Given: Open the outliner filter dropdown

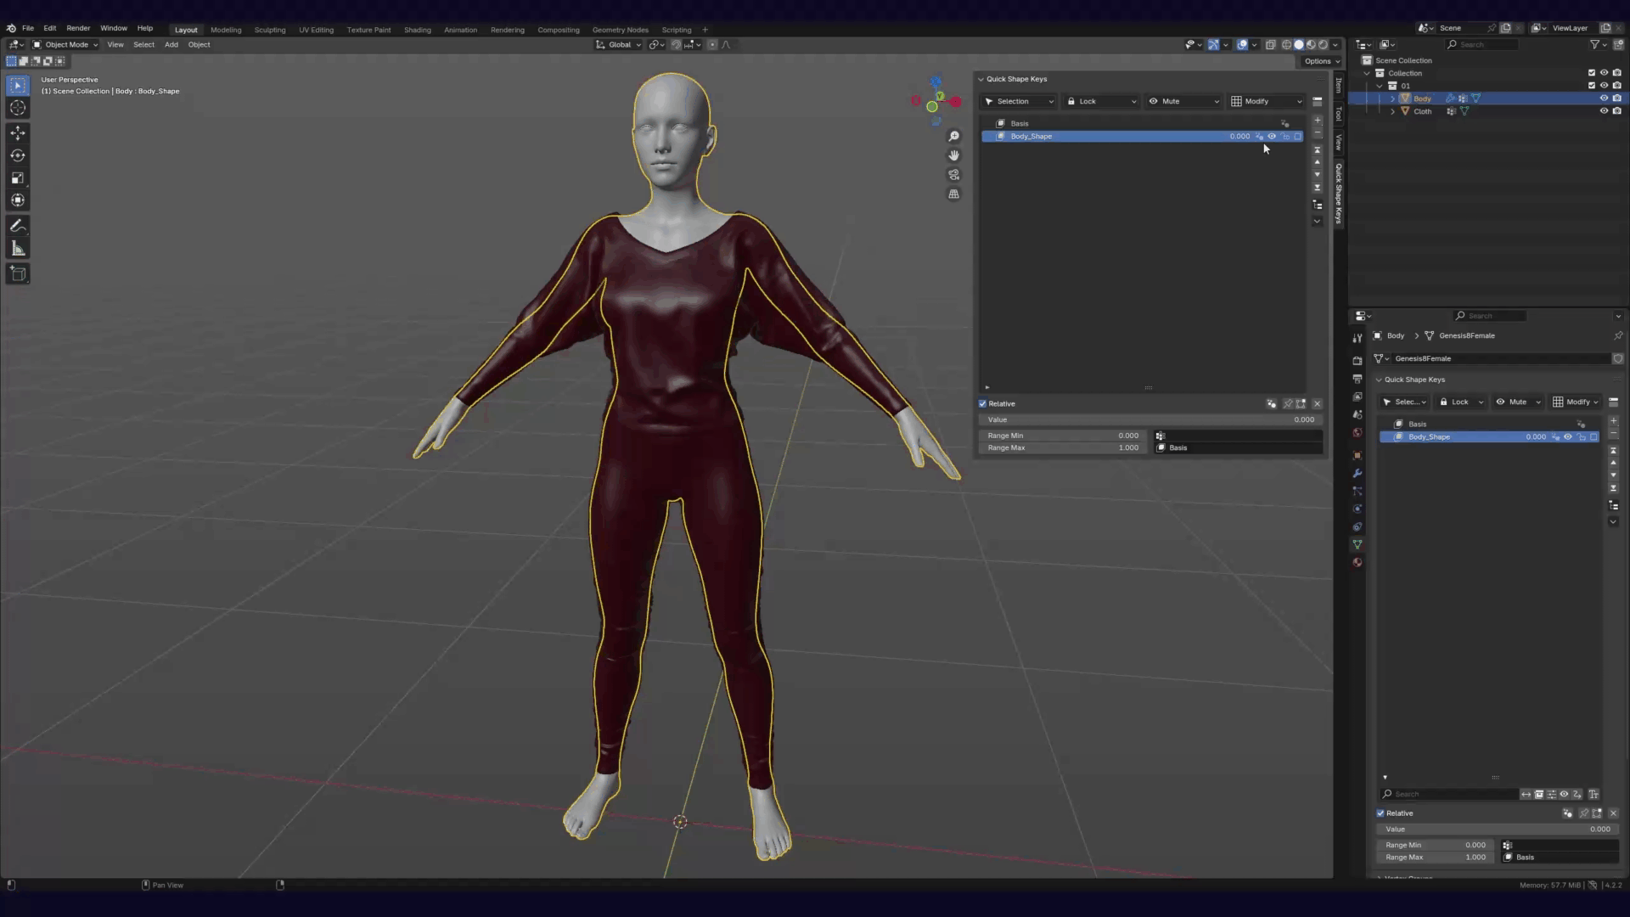Looking at the screenshot, I should coord(1598,45).
